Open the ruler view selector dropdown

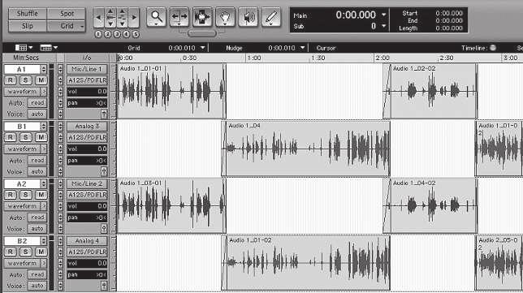click(x=49, y=48)
